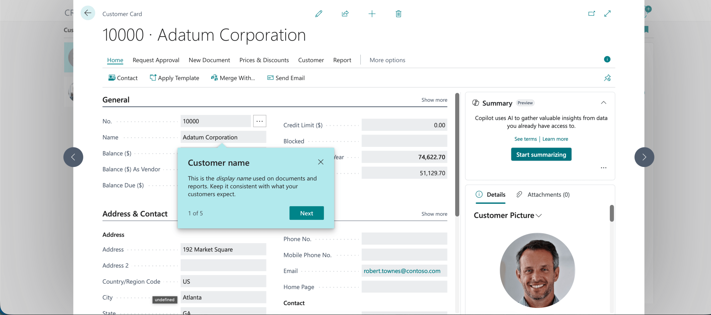
Task: Toggle the FactBox info pane icon
Action: pyautogui.click(x=607, y=59)
